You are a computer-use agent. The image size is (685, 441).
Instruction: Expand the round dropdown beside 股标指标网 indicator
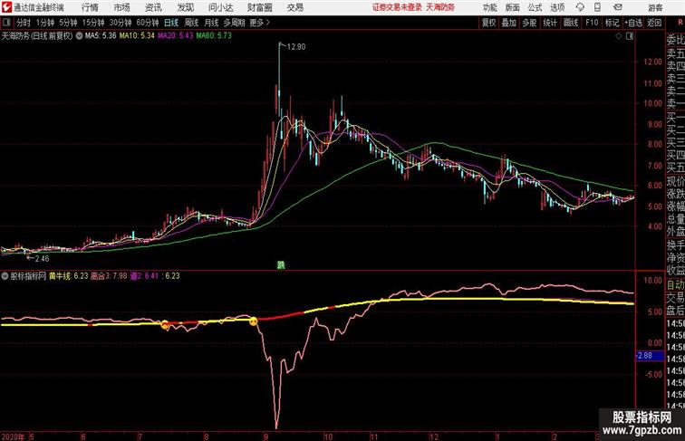(x=5, y=276)
